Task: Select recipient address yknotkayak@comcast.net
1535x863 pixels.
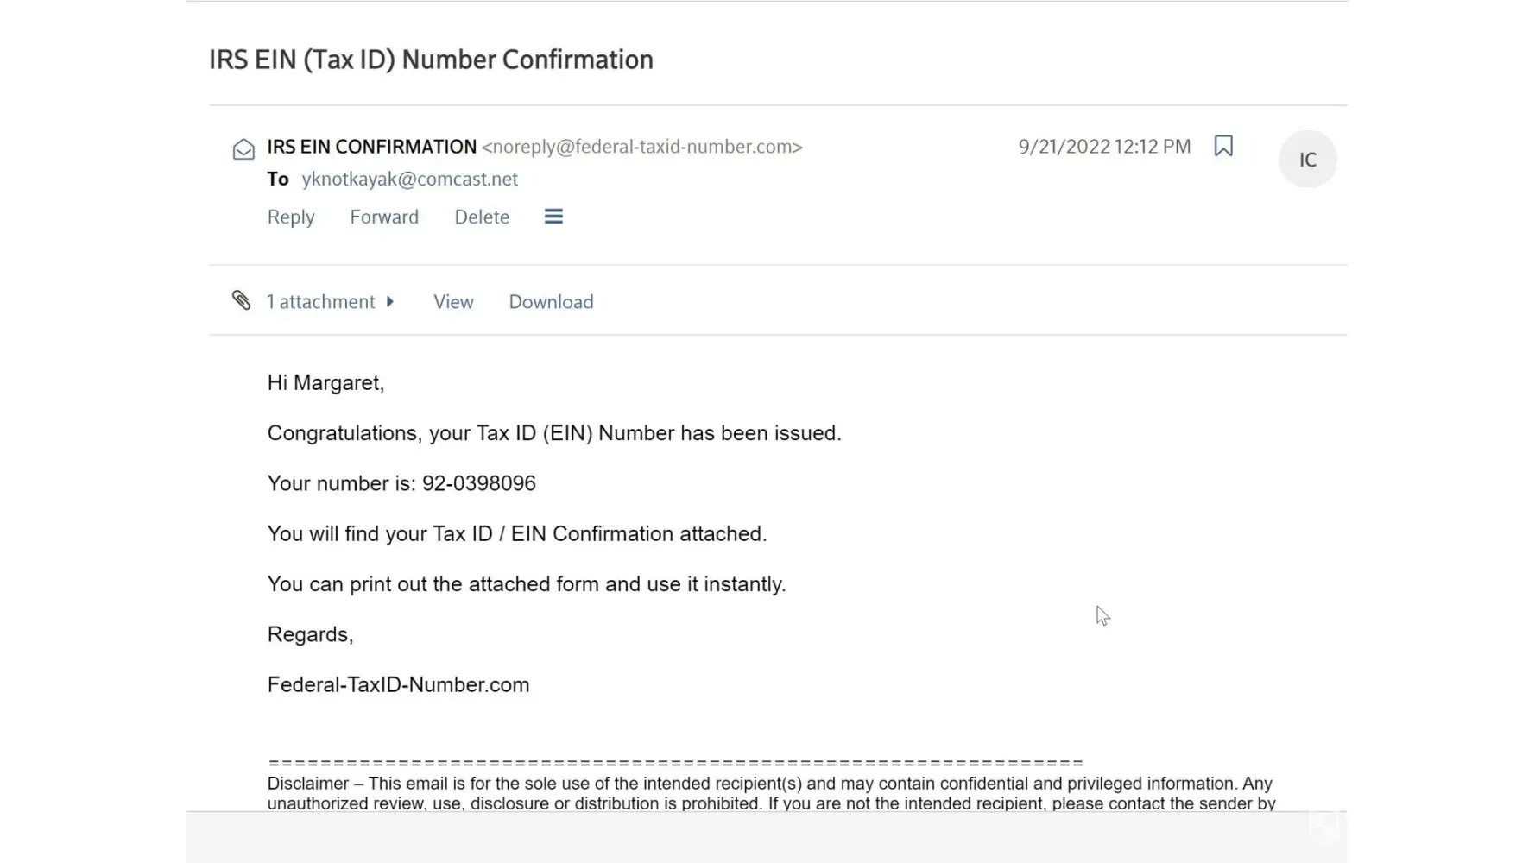Action: (409, 179)
